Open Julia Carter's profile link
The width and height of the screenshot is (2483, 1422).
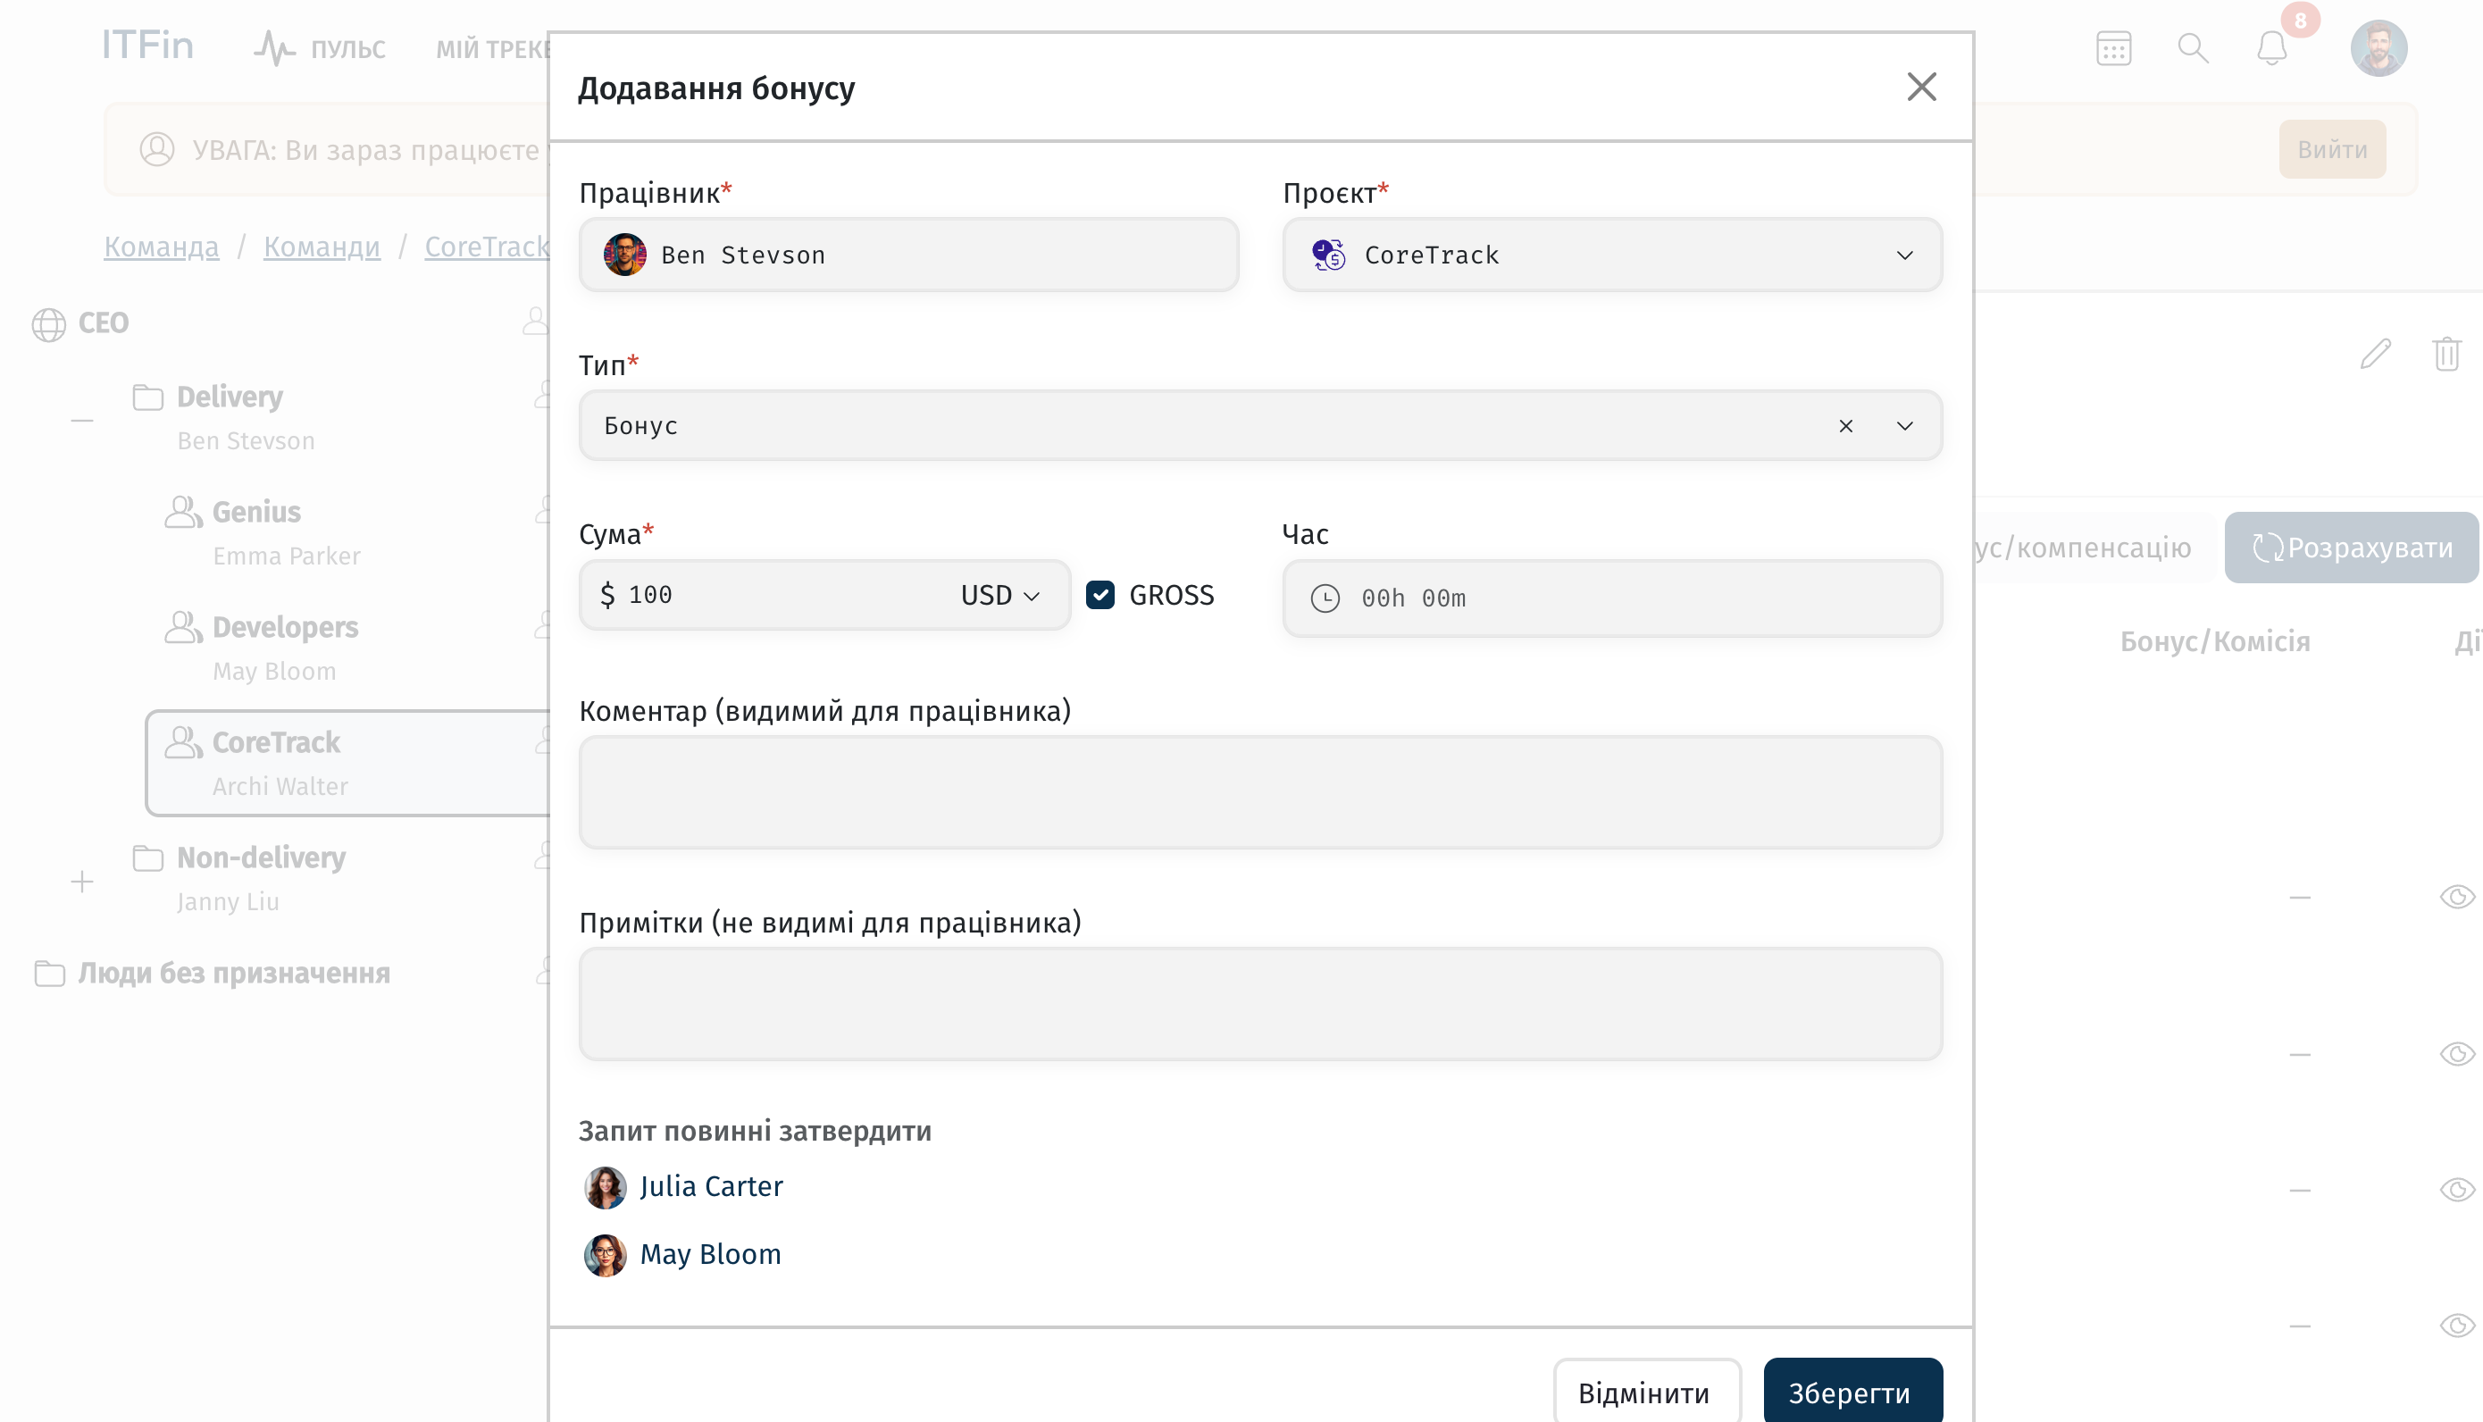[711, 1186]
